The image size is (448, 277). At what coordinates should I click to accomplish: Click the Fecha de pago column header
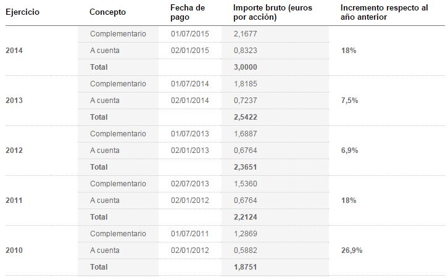[x=187, y=12]
